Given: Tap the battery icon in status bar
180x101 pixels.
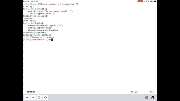Looking at the screenshot, I should coord(155,1).
